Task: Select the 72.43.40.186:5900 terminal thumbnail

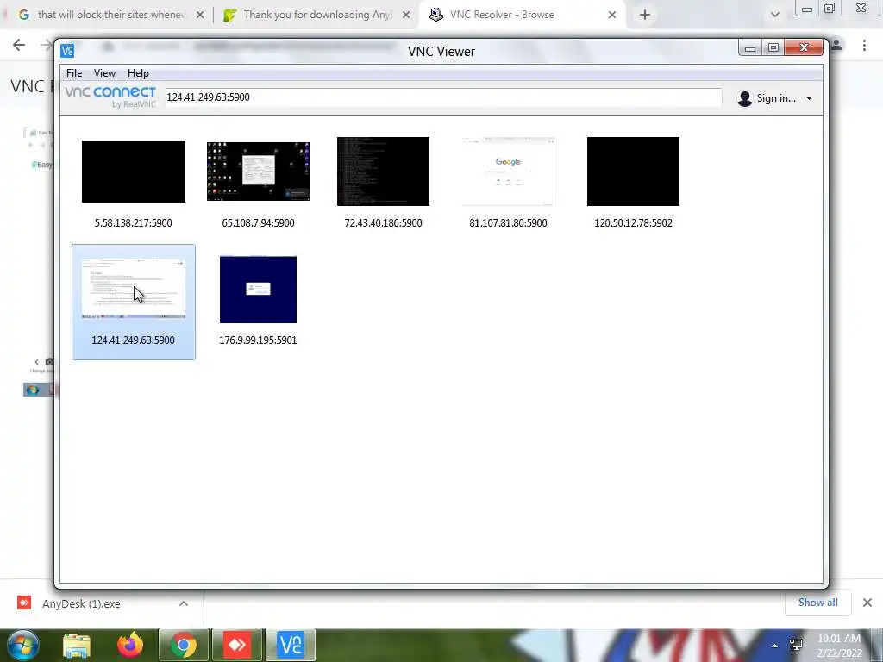Action: 384,172
